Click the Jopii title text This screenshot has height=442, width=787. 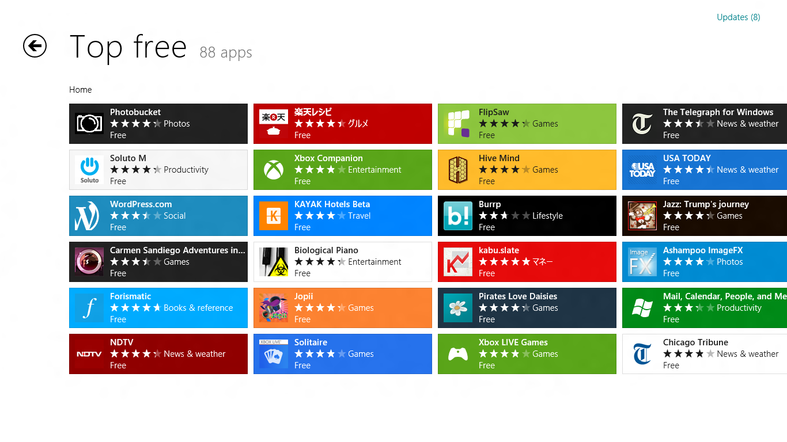304,296
